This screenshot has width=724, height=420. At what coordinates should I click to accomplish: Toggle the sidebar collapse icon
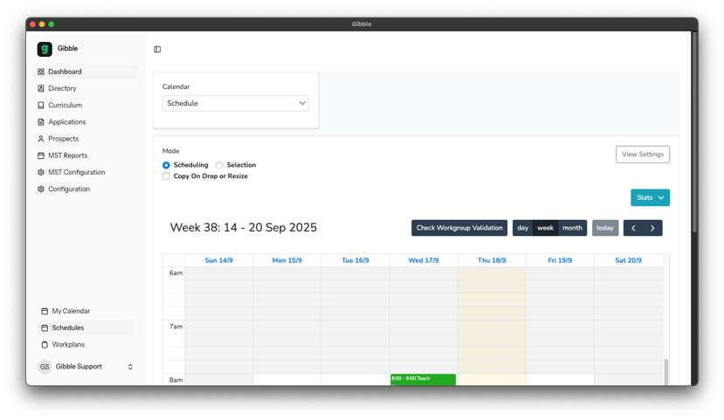point(157,50)
